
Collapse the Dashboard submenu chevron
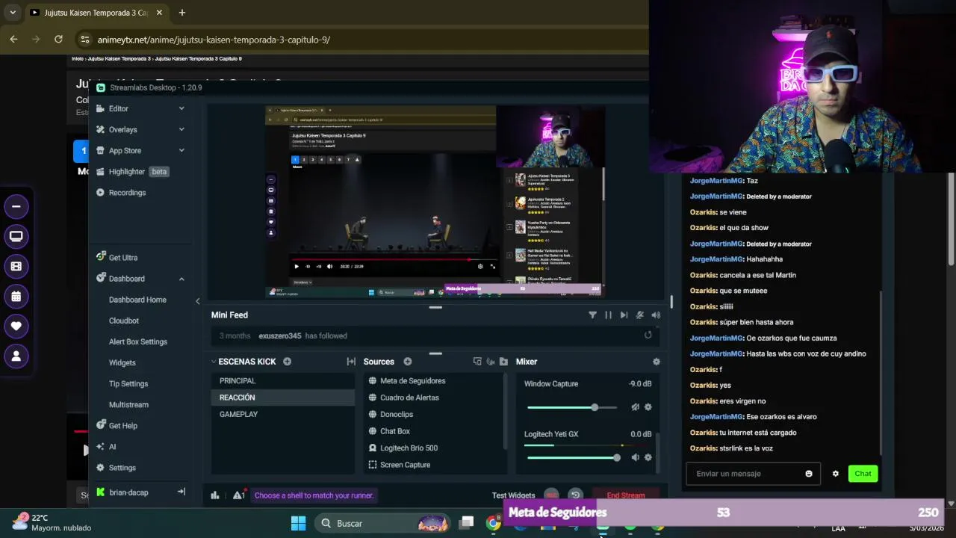[181, 279]
